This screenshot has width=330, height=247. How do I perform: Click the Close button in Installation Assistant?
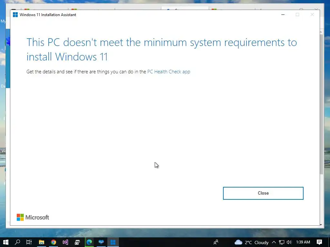tap(263, 193)
